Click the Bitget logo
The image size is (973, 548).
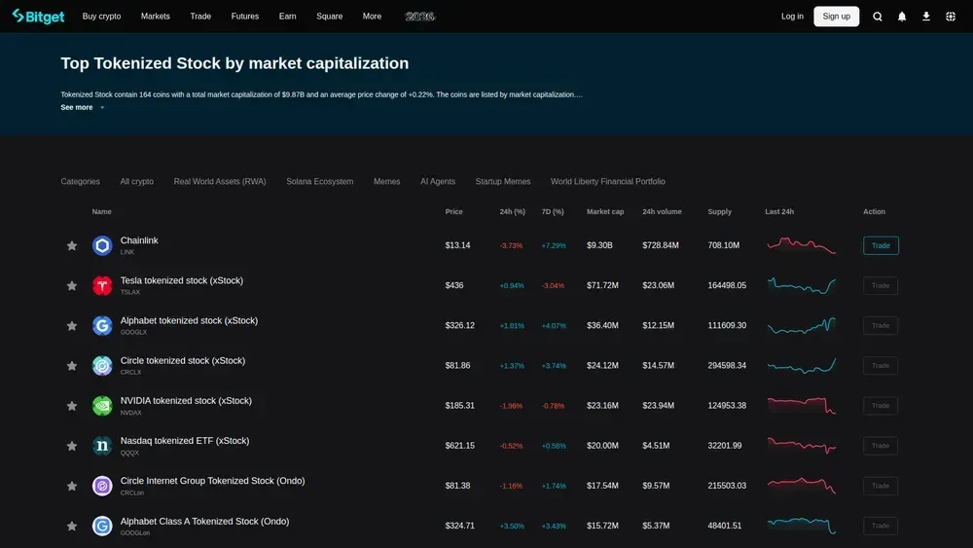coord(38,16)
